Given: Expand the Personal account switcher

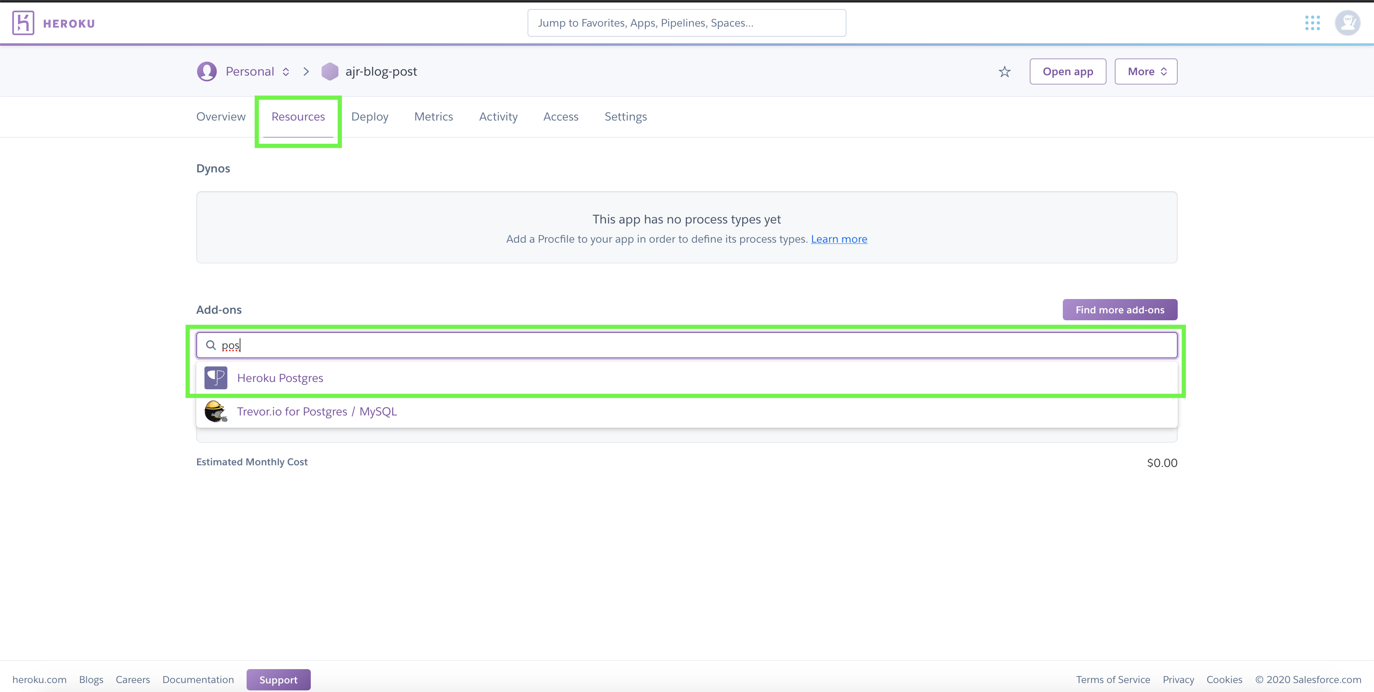Looking at the screenshot, I should 285,71.
